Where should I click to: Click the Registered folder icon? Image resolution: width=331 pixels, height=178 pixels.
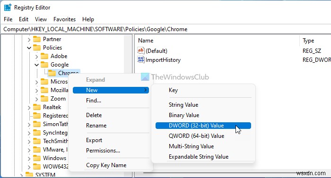37,116
